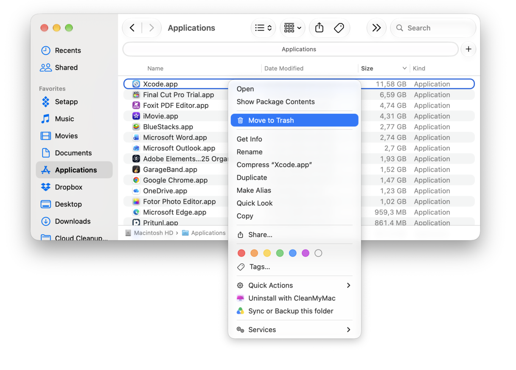Open the list view options dropdown
The width and height of the screenshot is (516, 370).
pyautogui.click(x=264, y=28)
